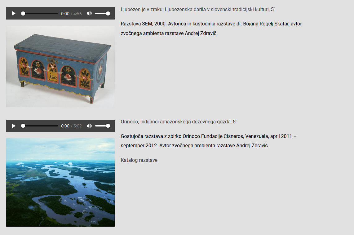Click the seek handle on the first audio player

[x=23, y=13]
